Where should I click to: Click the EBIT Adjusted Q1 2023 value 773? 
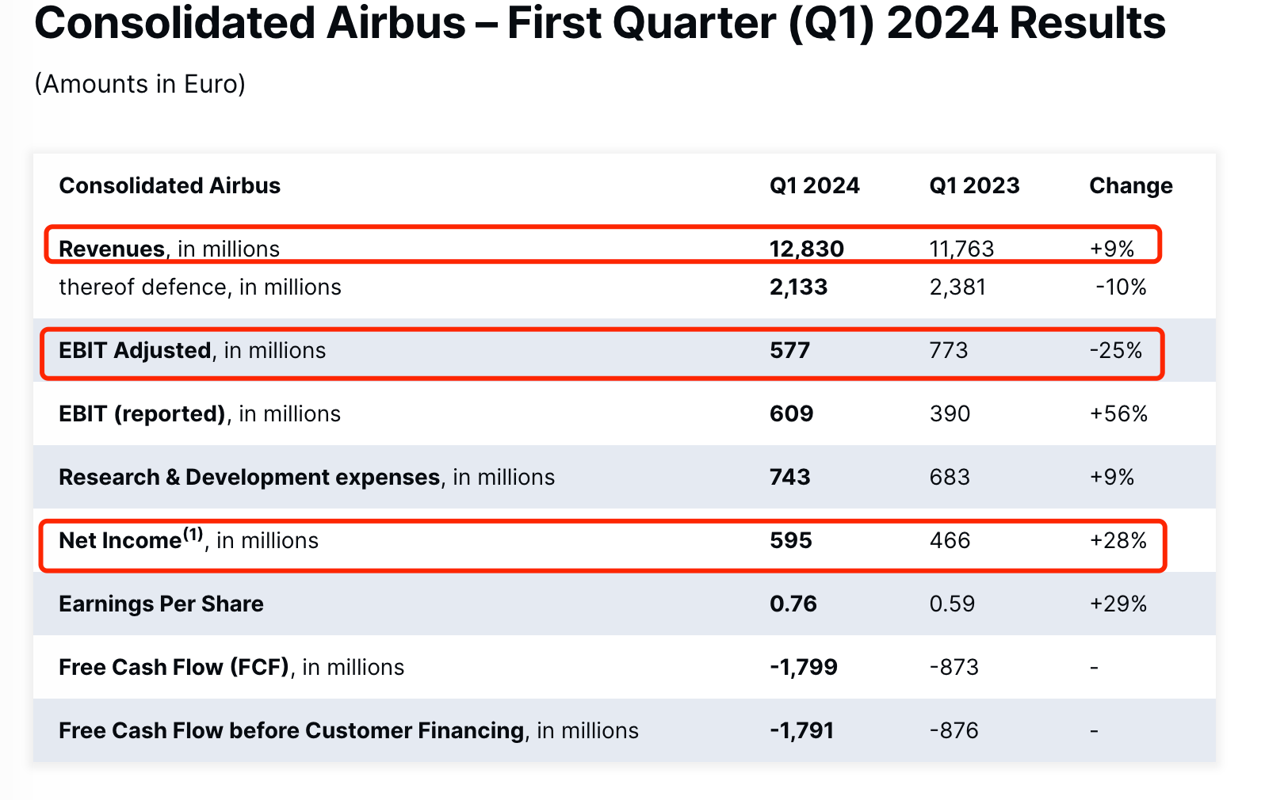click(949, 350)
